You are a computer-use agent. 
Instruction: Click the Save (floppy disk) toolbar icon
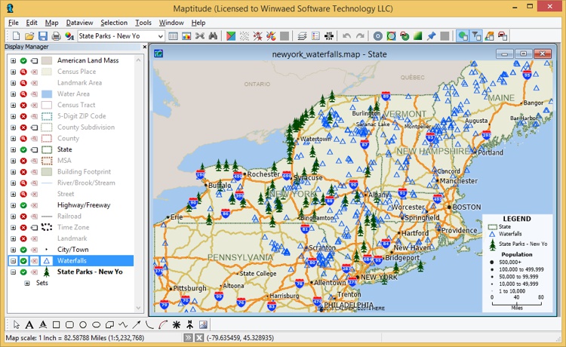click(x=43, y=36)
